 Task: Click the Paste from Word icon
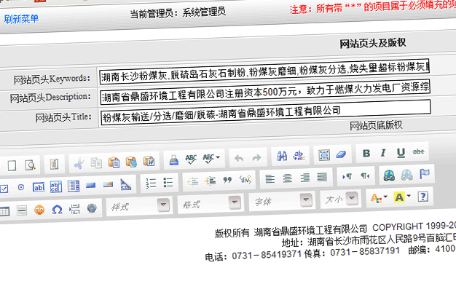pos(149,161)
